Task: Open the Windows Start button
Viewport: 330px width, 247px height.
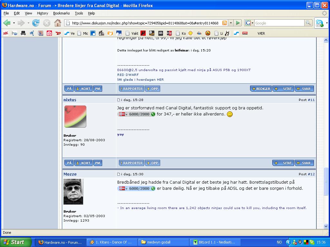Action: pos(15,242)
